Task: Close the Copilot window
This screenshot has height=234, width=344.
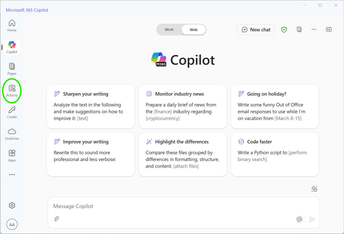Action: pyautogui.click(x=336, y=5)
